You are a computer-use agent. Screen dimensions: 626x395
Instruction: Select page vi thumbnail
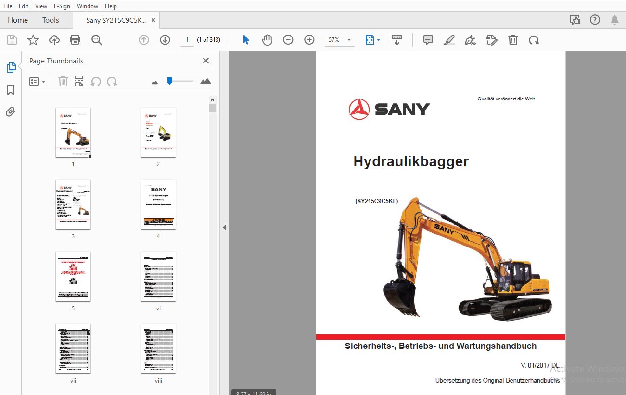pos(158,277)
